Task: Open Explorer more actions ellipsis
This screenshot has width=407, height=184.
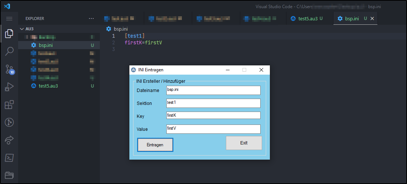Action: [91, 18]
